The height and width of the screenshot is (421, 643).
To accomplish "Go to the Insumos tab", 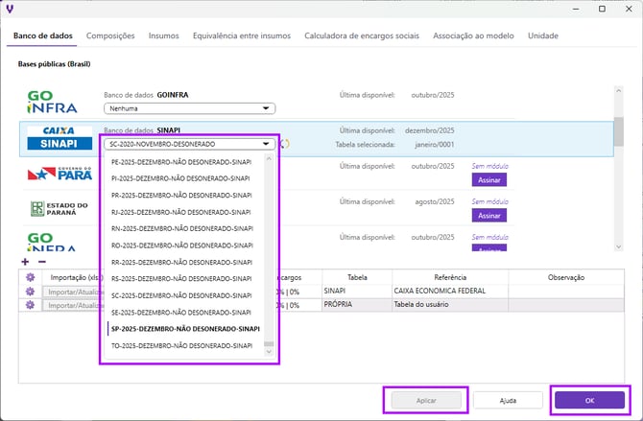I will (x=163, y=35).
